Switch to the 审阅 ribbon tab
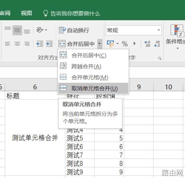 [5, 13]
